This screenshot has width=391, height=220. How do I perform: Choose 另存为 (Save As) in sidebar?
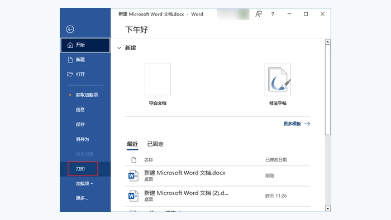click(x=82, y=139)
